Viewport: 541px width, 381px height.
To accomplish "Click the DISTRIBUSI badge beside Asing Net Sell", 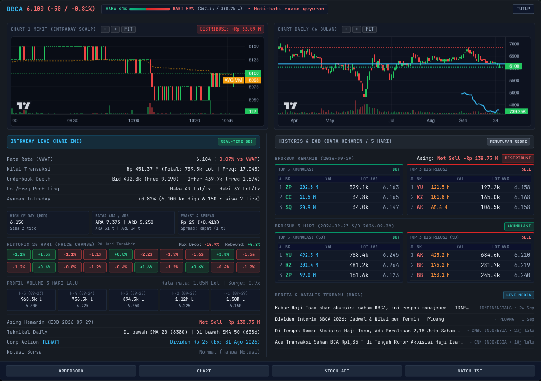I will point(518,159).
